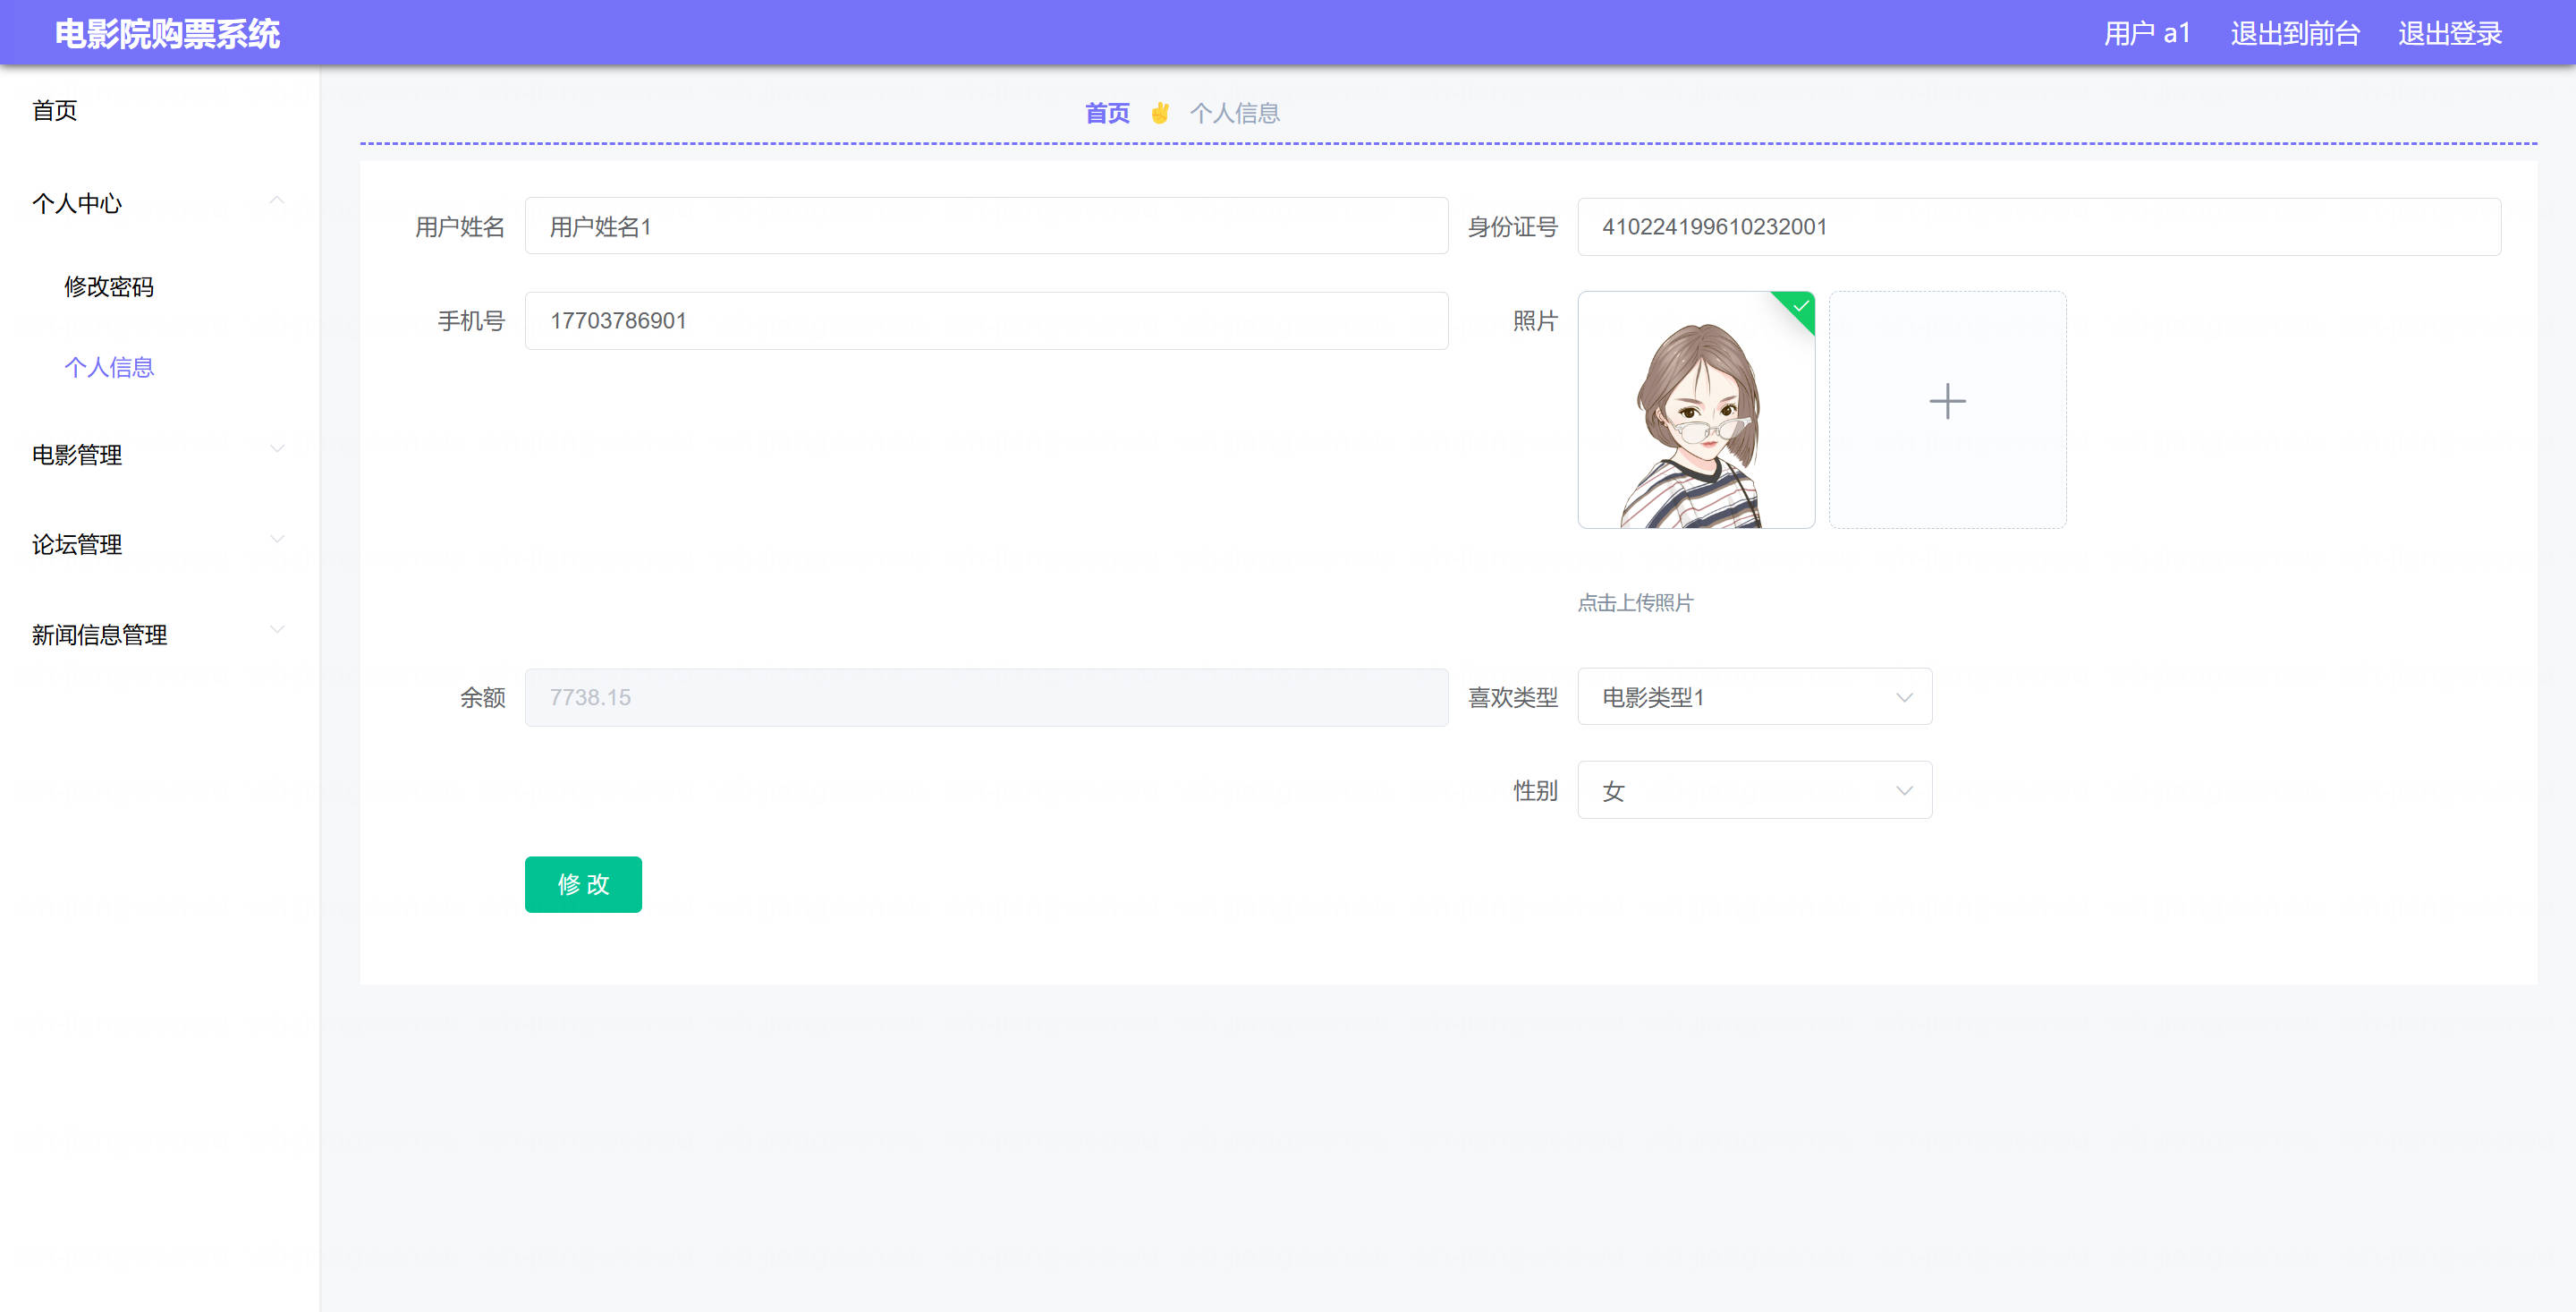2576x1312 pixels.
Task: Click 退出到前台 in header
Action: pos(2294,34)
